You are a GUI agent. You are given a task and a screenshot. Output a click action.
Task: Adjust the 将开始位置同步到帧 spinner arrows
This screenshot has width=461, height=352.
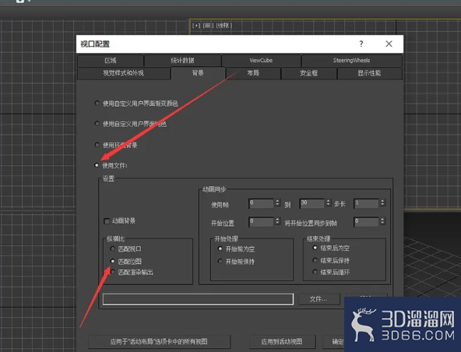tap(382, 221)
